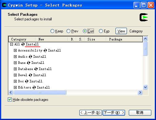Screen dimensions: 156x120
Task: Expand the Devel category
Action: [15, 75]
